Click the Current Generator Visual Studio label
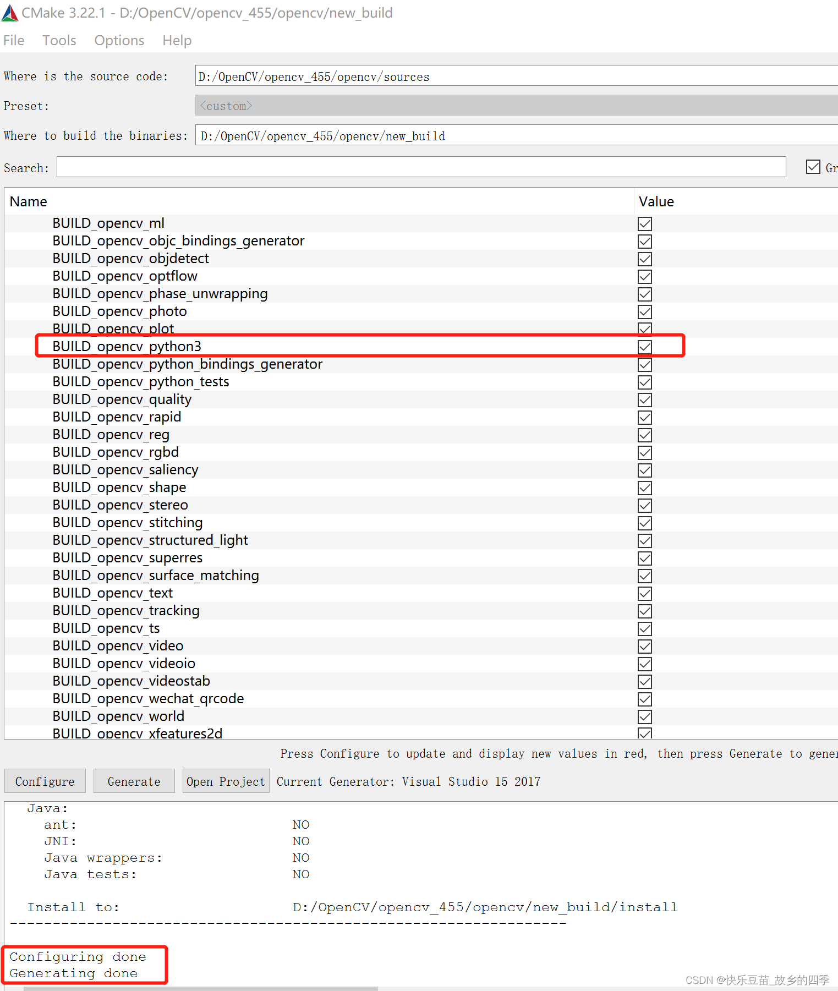This screenshot has height=991, width=838. click(408, 781)
